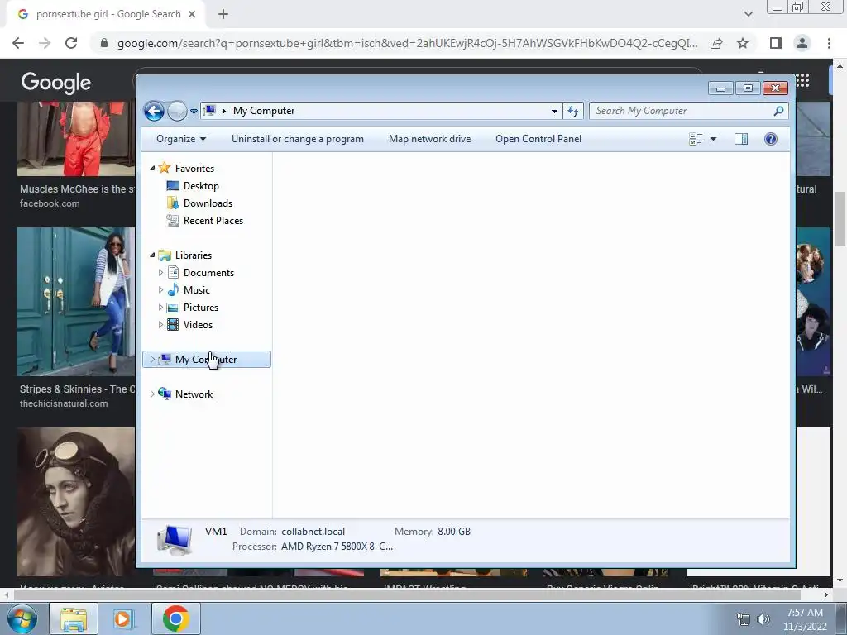Go back in Chrome browser
The image size is (847, 635).
click(x=18, y=43)
